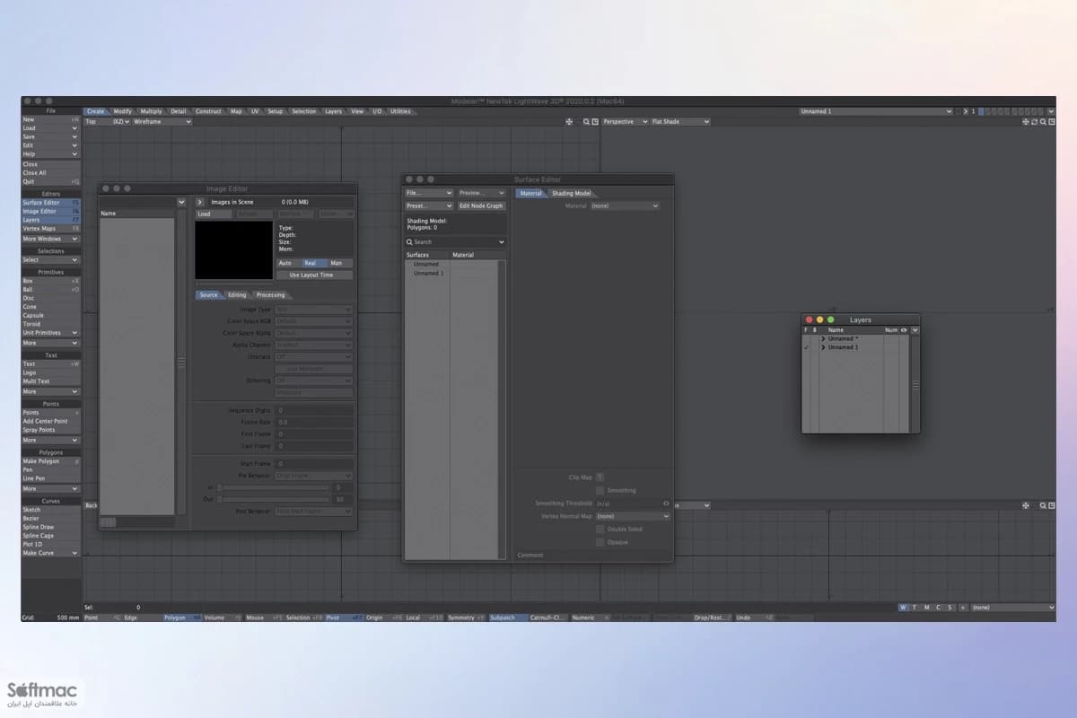The height and width of the screenshot is (718, 1077).
Task: Adjust the In slider in Image Editor
Action: pyautogui.click(x=273, y=487)
